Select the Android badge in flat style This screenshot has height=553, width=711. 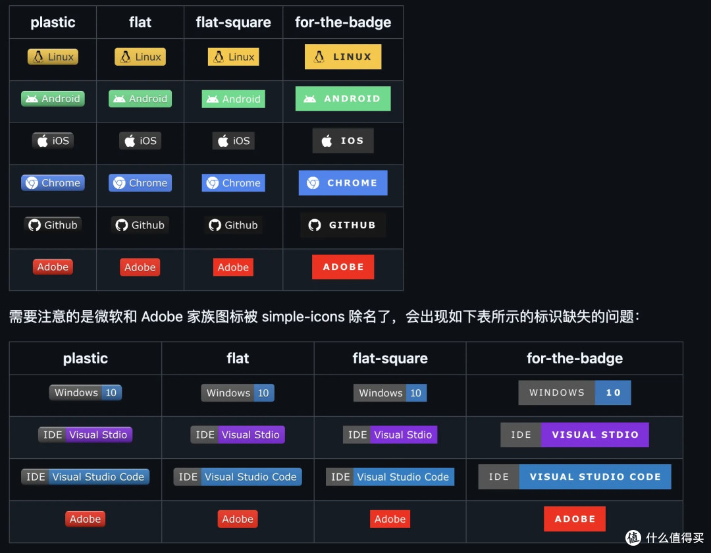[140, 98]
